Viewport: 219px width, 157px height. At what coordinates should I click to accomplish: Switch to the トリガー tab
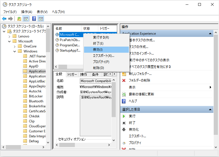tap(72, 74)
